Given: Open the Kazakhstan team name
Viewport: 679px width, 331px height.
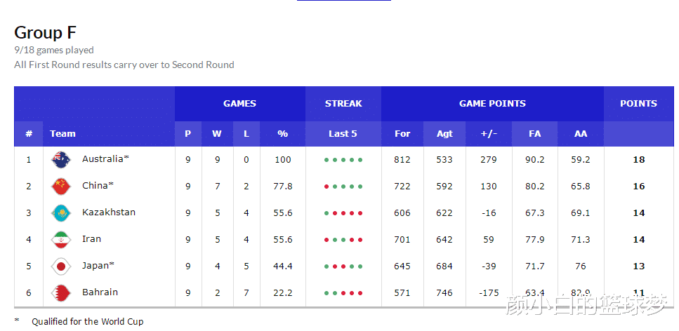Looking at the screenshot, I should pyautogui.click(x=109, y=212).
